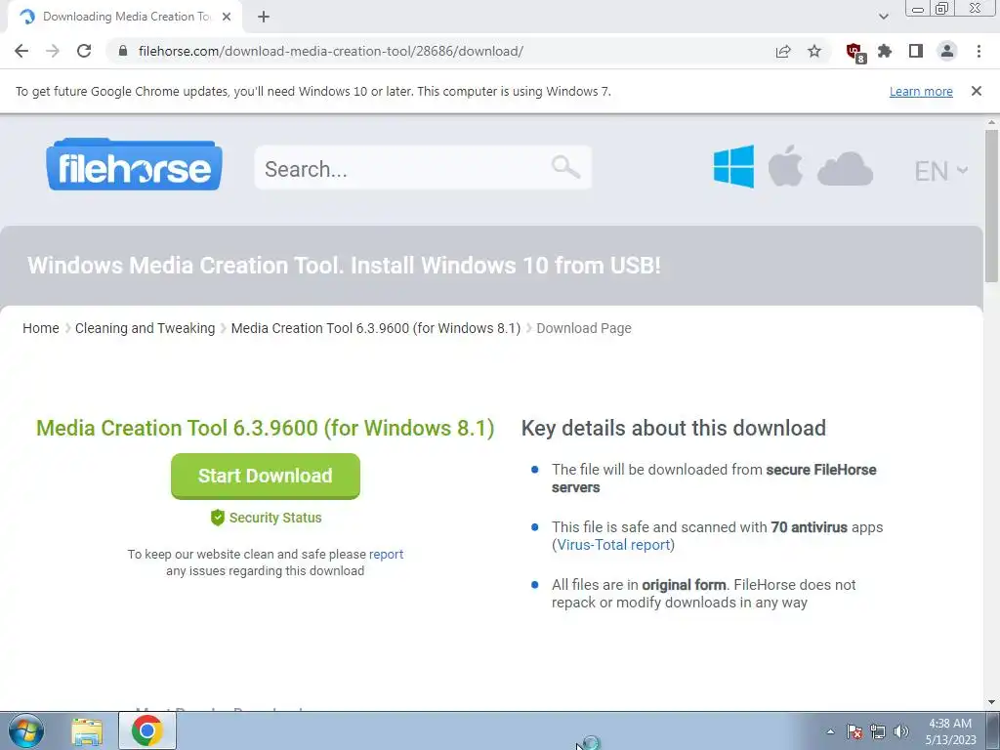Click the scrollbar down arrow

click(x=991, y=702)
